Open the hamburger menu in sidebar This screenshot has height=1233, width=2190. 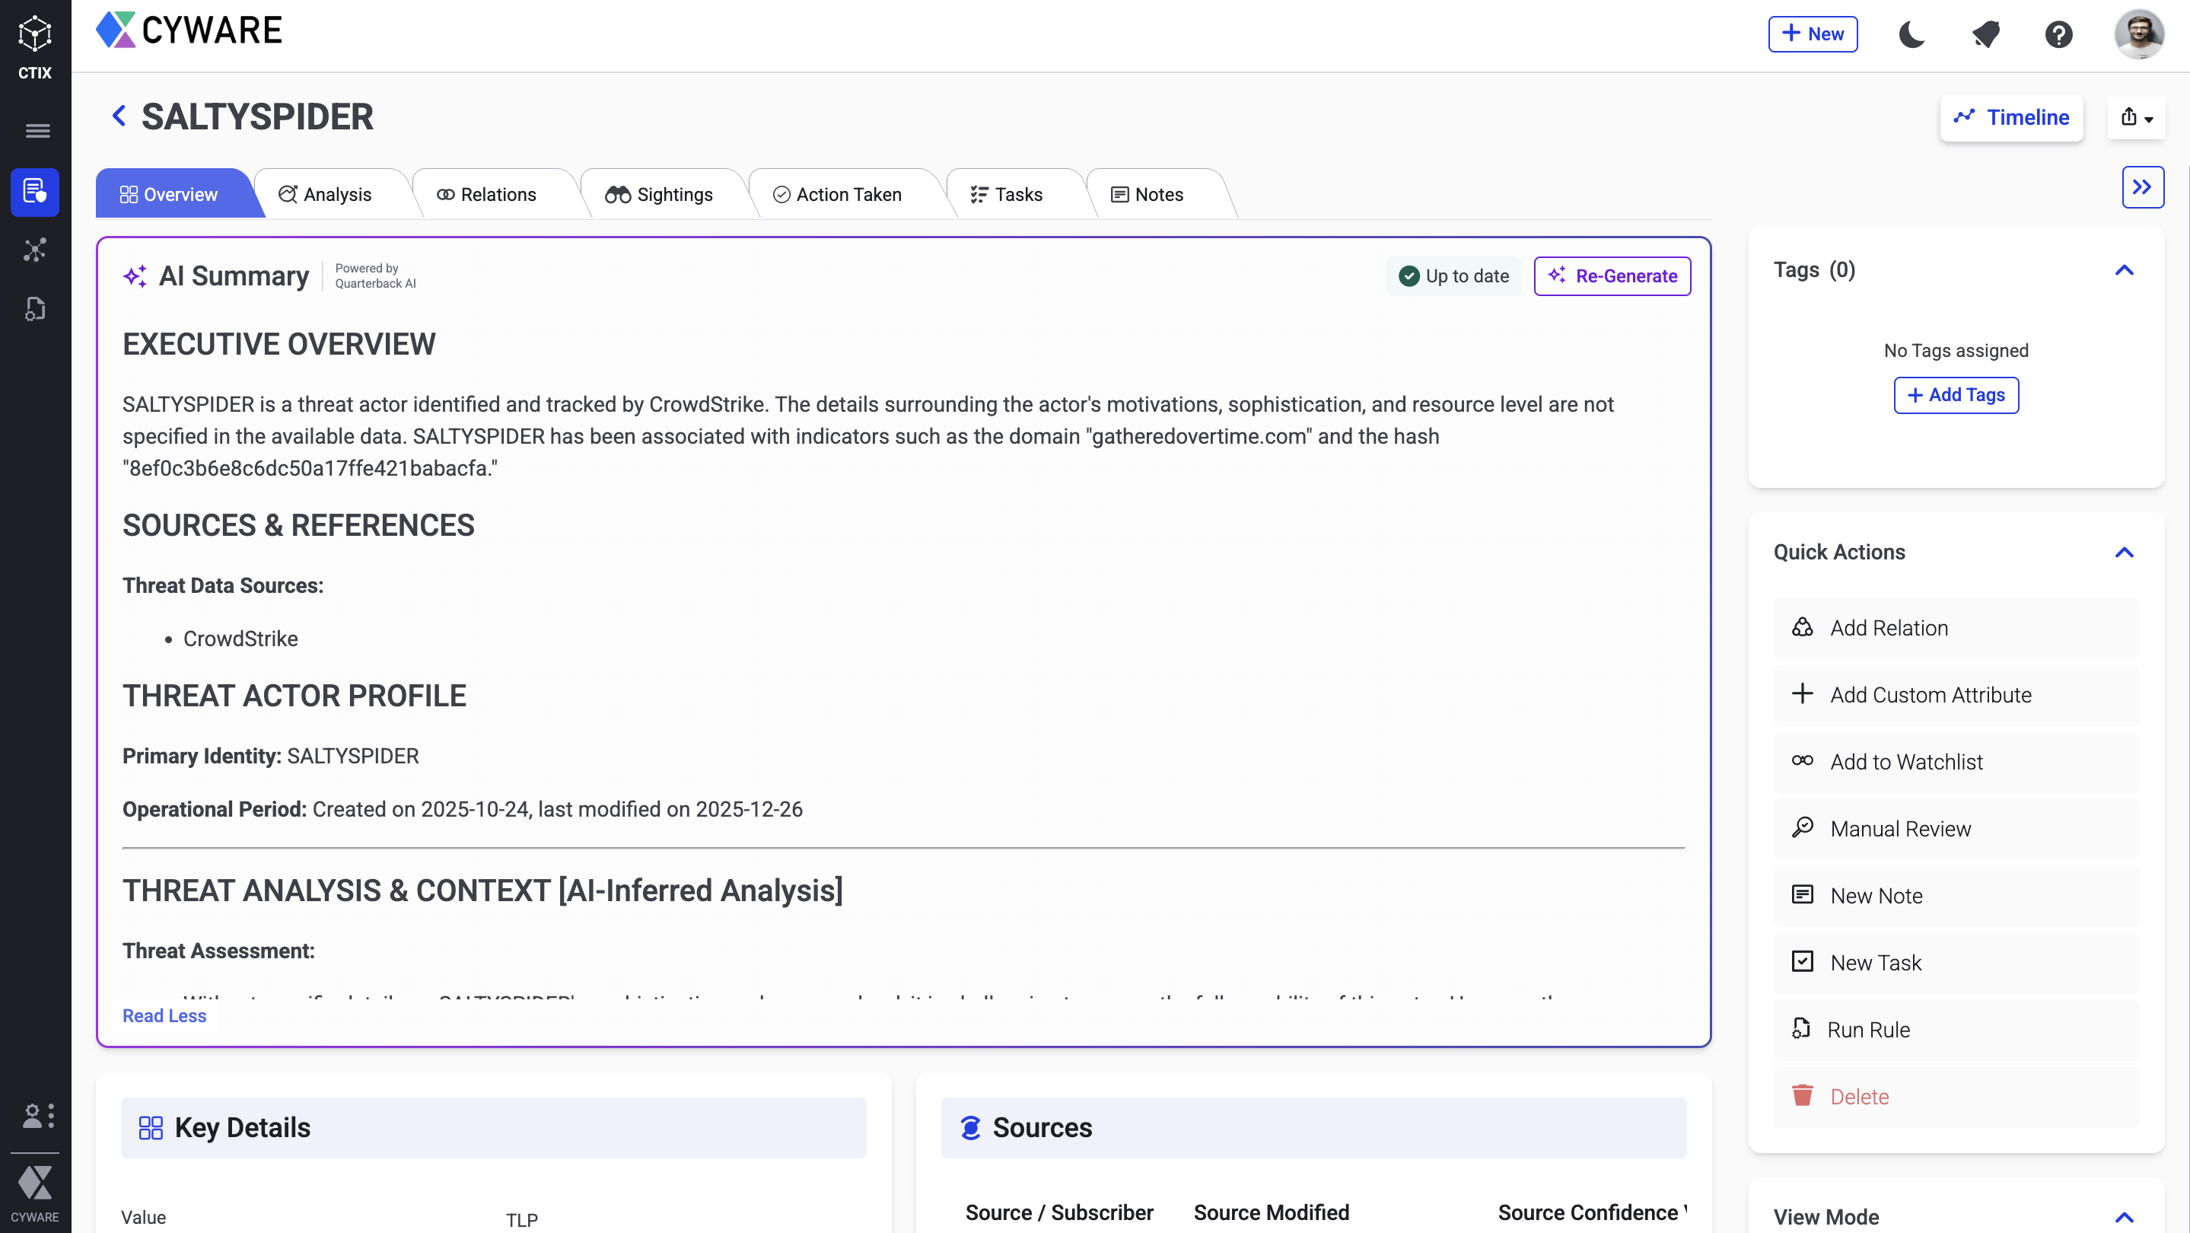pyautogui.click(x=37, y=130)
